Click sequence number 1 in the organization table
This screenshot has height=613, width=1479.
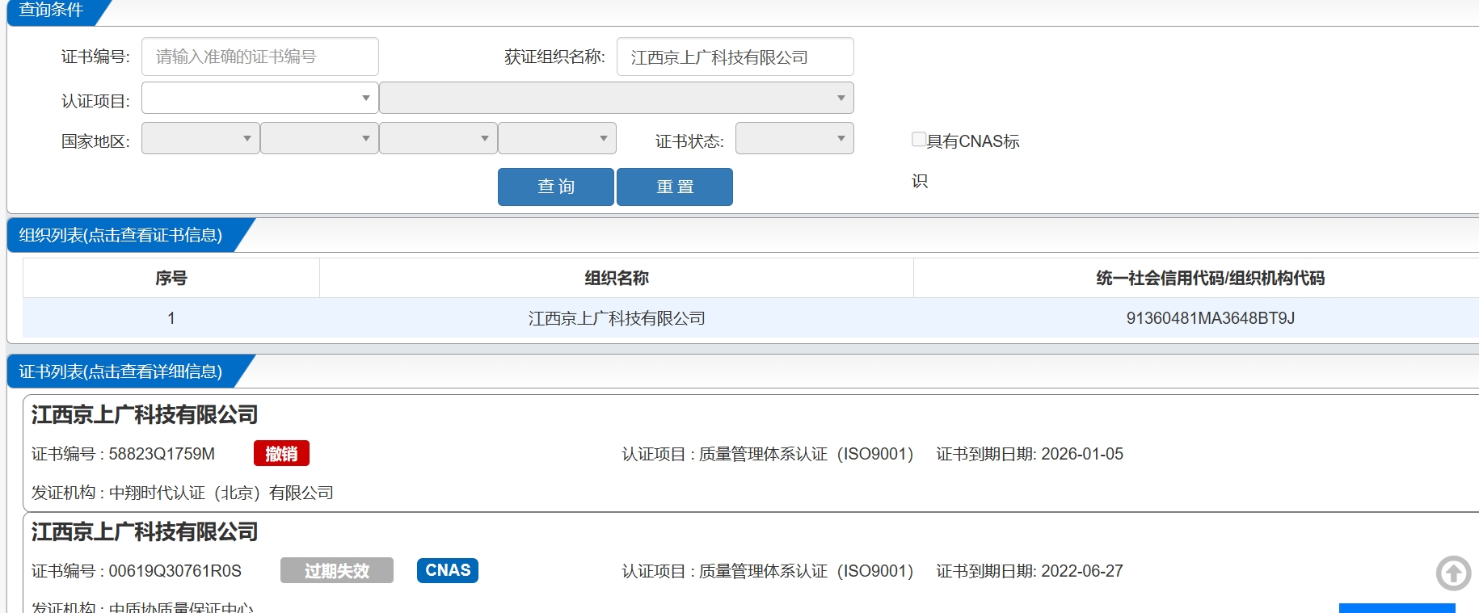pos(171,318)
